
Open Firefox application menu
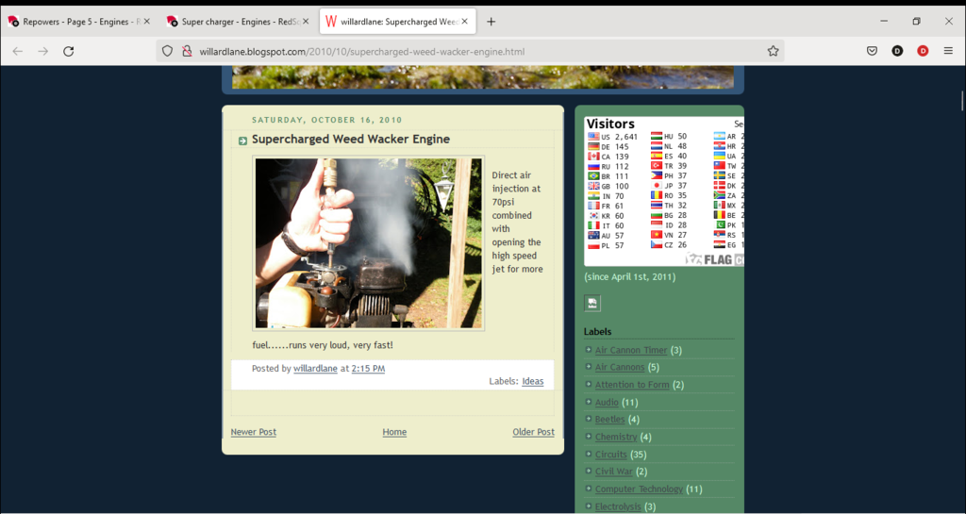(948, 51)
